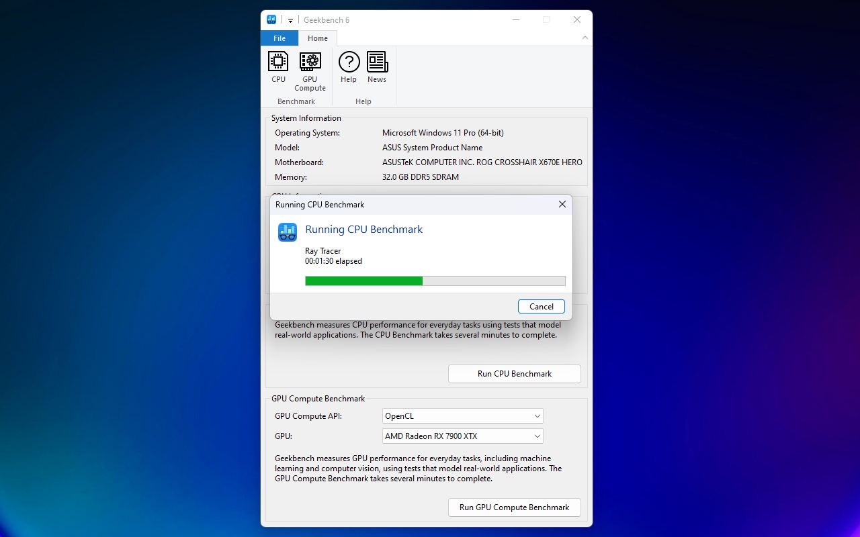
Task: Click the Geekbench app icon in title bar
Action: tap(271, 19)
